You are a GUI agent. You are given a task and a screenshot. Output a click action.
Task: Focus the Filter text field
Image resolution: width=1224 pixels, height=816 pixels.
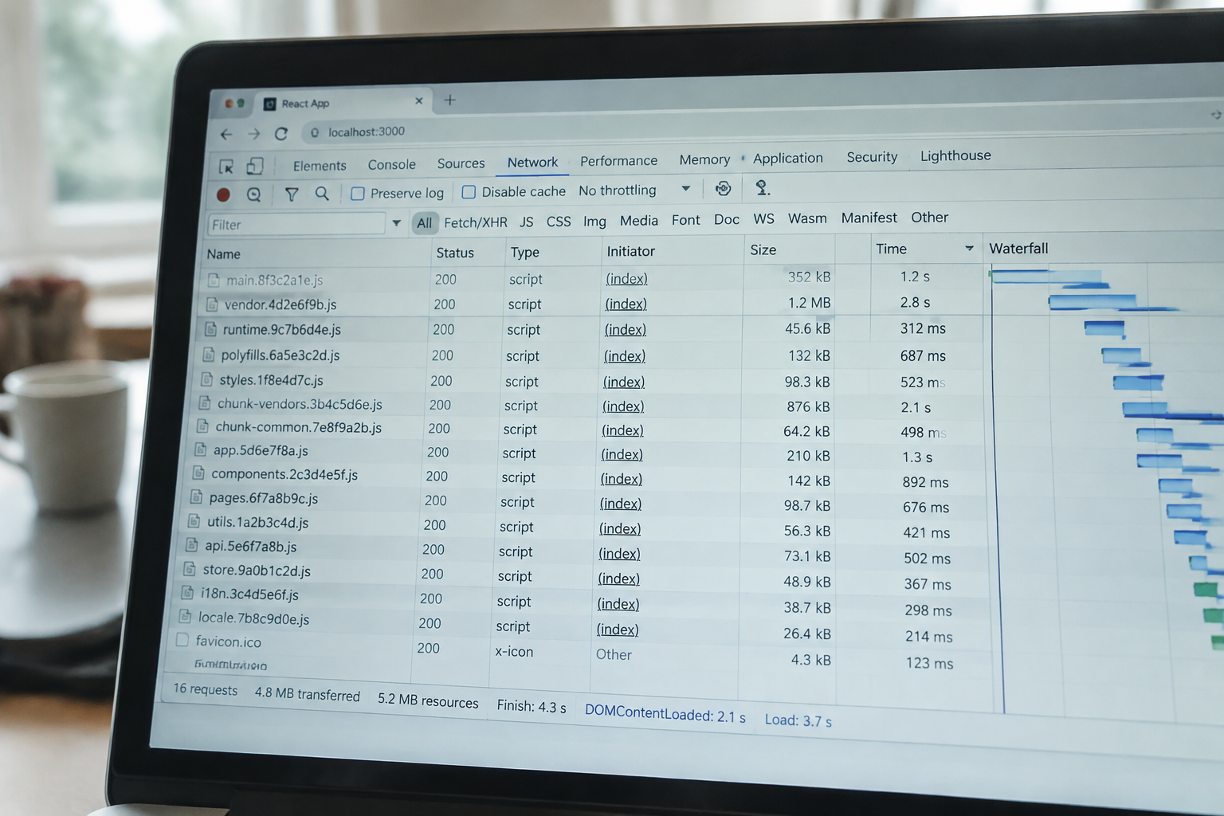point(296,225)
